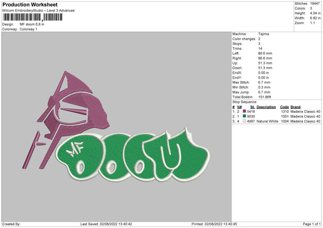Image resolution: width=323 pixels, height=228 pixels.
Task: Click the 'Wilcom EmbroideryStudio – Level 3 Advanced' text
Action: tap(38, 11)
